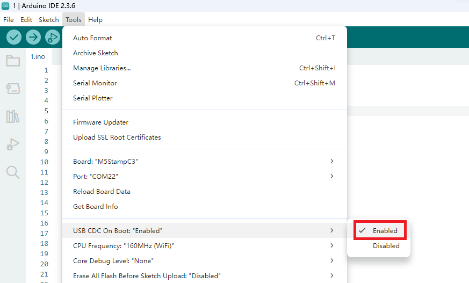The height and width of the screenshot is (283, 469).
Task: Open the Boards Manager sidebar icon
Action: pos(13,89)
